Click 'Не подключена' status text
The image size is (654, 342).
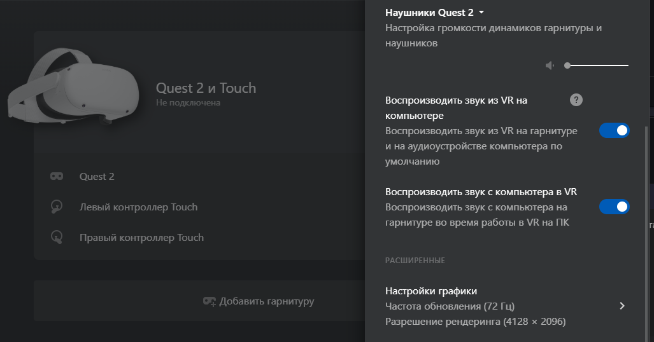pos(188,102)
